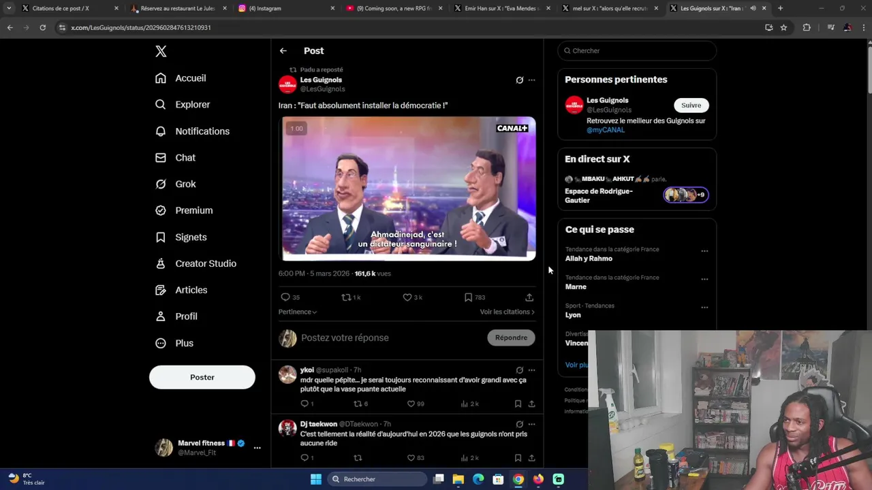Reload the page in the browser

click(x=42, y=27)
